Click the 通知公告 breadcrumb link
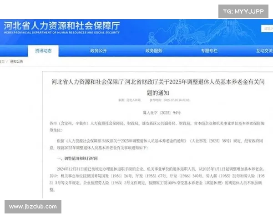273x218 pixels. tap(16, 62)
